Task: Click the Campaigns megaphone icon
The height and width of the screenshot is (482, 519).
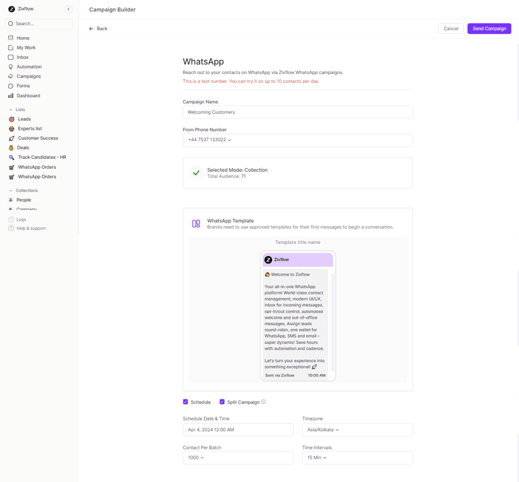Action: (x=11, y=77)
